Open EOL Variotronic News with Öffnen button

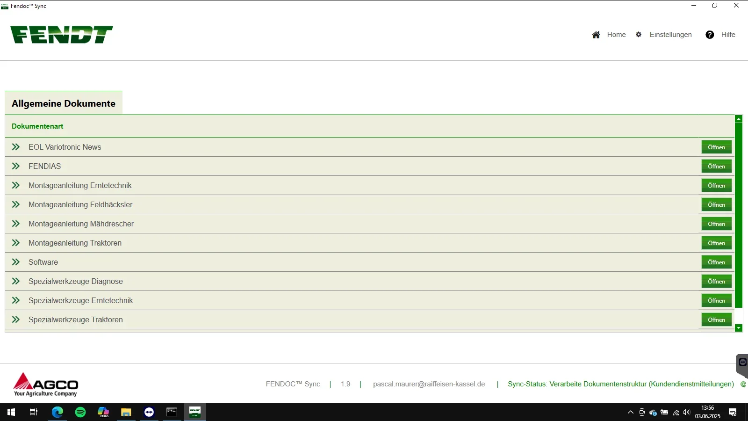click(716, 147)
